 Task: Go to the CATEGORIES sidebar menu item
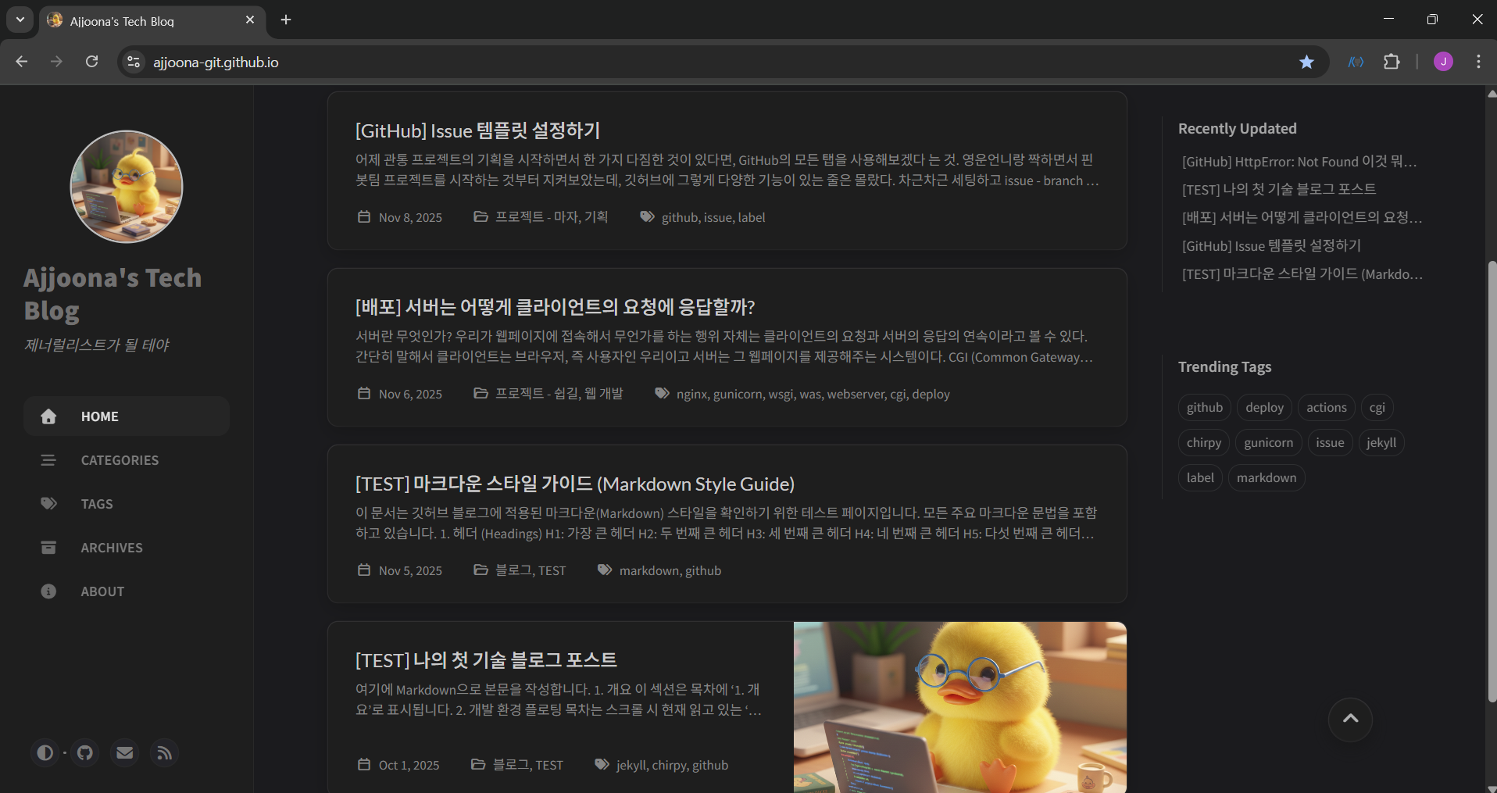(120, 460)
